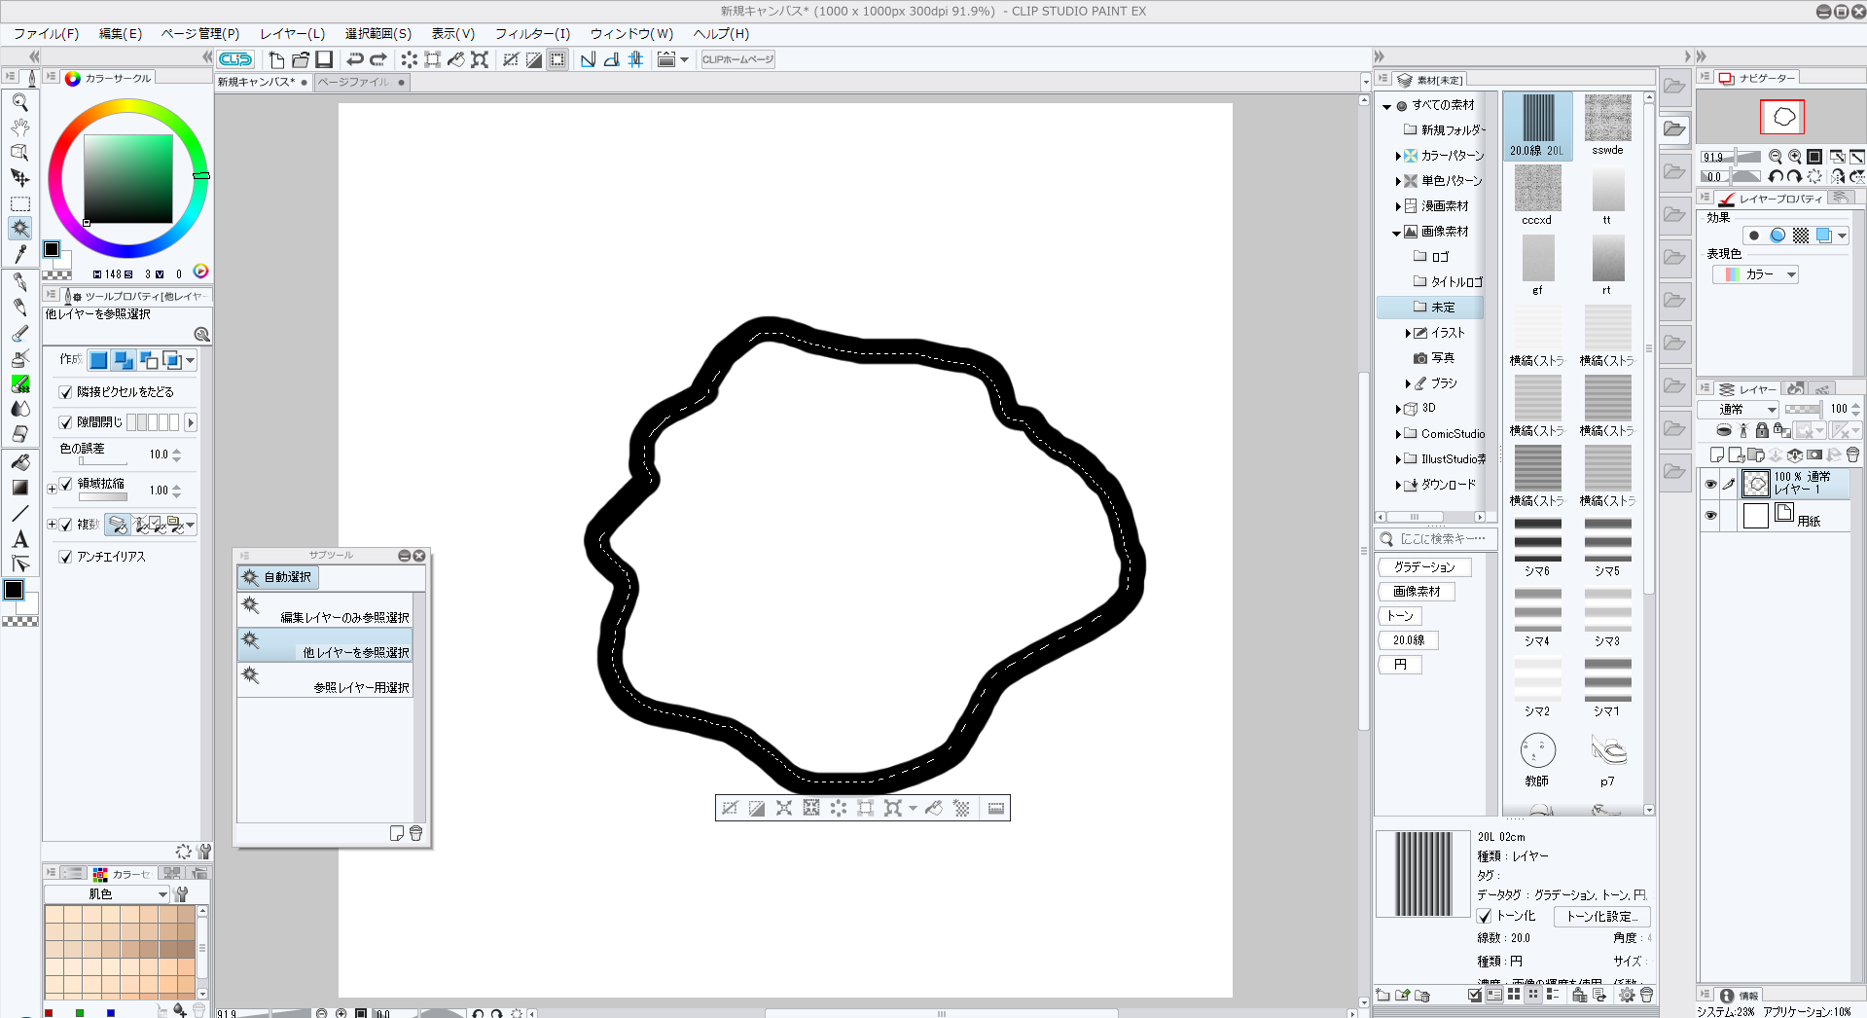
Task: Uncheck the アンチエイリアス checkbox
Action: tap(65, 557)
